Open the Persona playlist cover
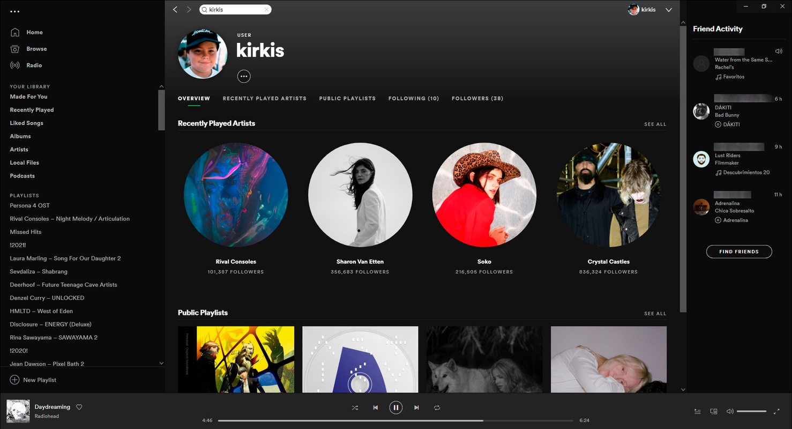 236,359
